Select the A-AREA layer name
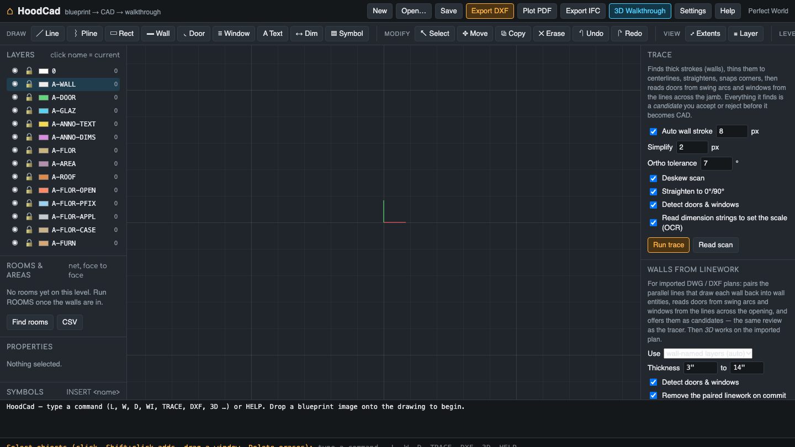 pyautogui.click(x=64, y=164)
